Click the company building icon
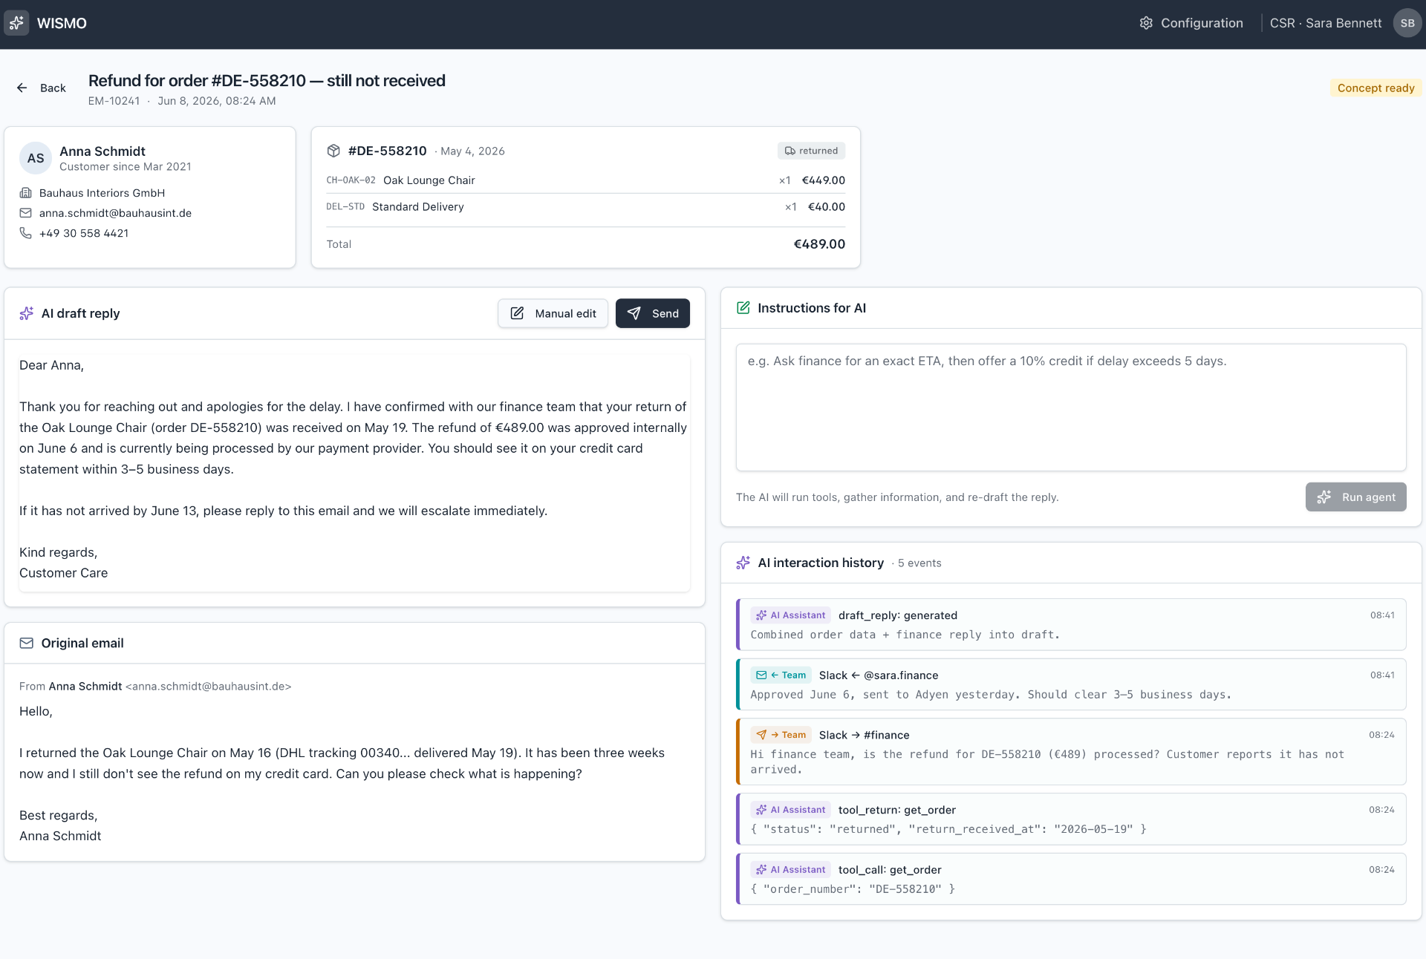 (25, 193)
